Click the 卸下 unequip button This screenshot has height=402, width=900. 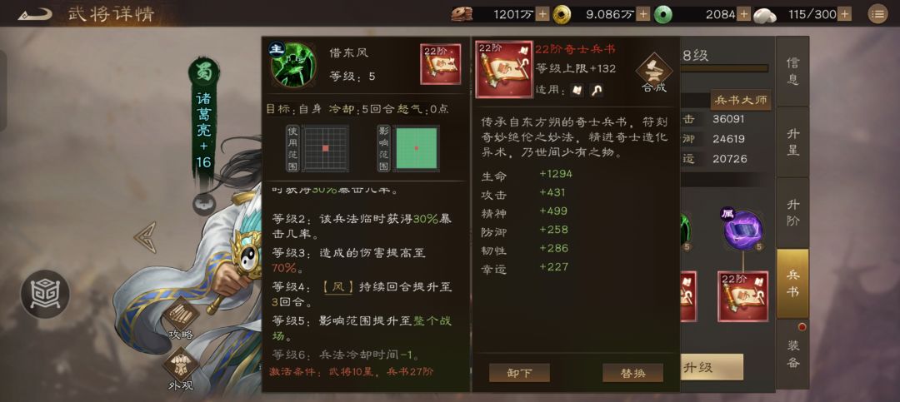pos(519,373)
